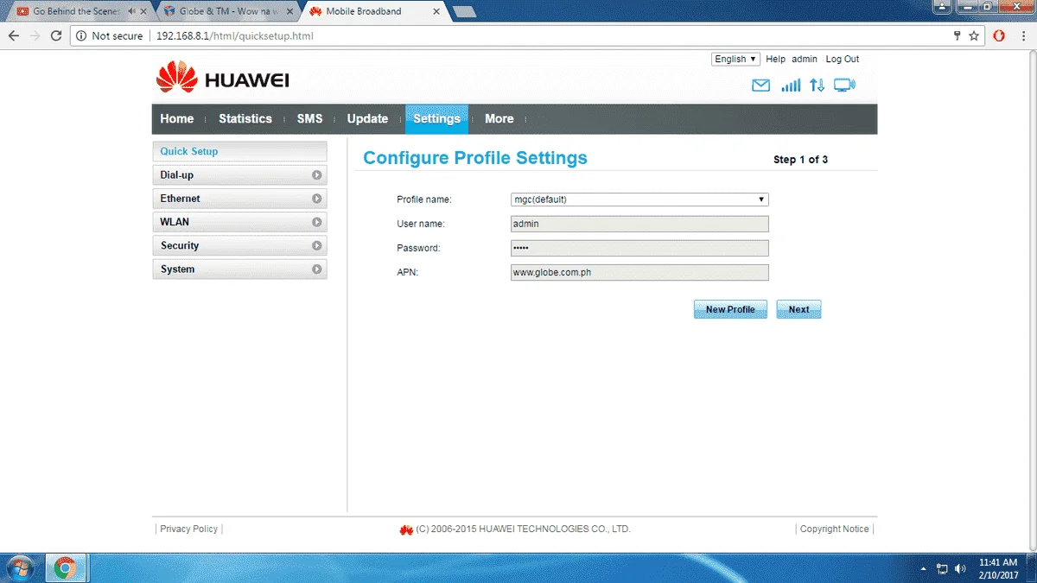The image size is (1037, 583).
Task: Open the volume speaker tray icon
Action: tap(960, 569)
